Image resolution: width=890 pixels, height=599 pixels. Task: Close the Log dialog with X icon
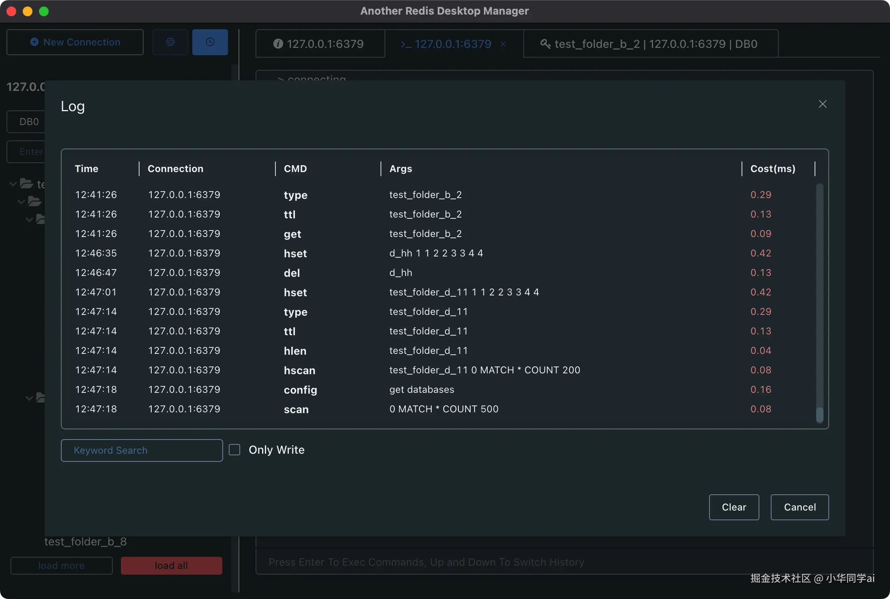click(823, 103)
